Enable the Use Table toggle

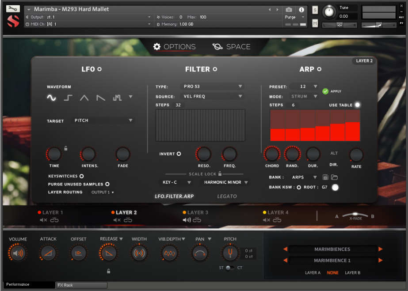(357, 105)
